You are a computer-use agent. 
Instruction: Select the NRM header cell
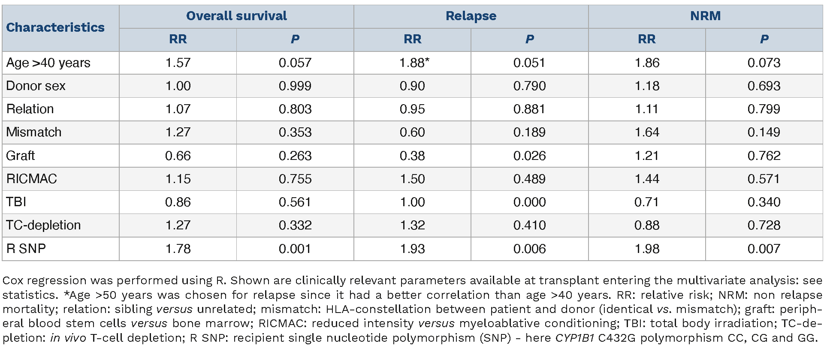point(705,16)
